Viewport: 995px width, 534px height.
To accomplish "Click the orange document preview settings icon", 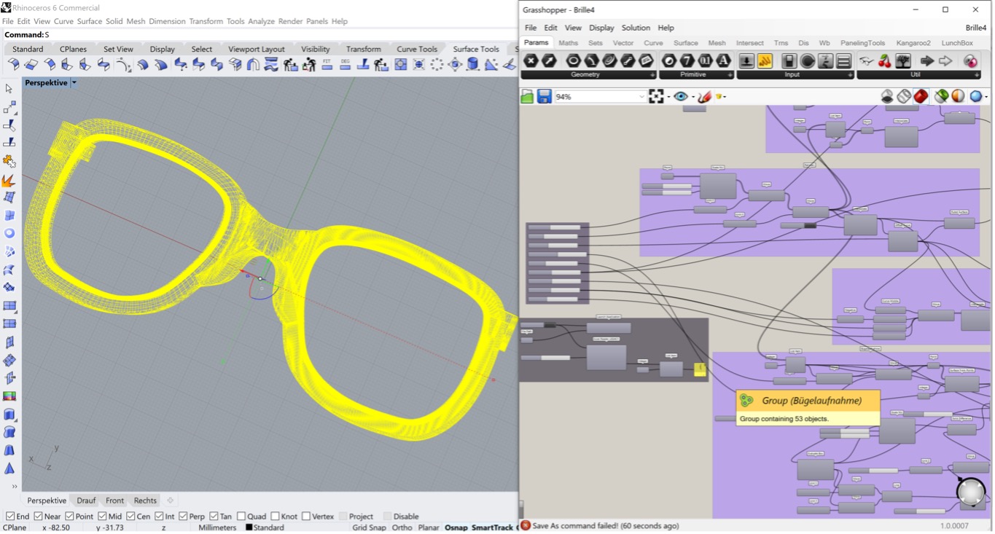I will 958,96.
